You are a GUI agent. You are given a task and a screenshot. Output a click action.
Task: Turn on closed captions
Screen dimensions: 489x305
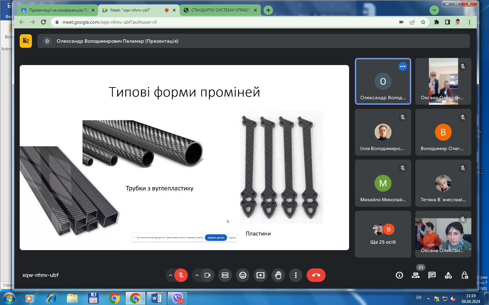click(225, 275)
